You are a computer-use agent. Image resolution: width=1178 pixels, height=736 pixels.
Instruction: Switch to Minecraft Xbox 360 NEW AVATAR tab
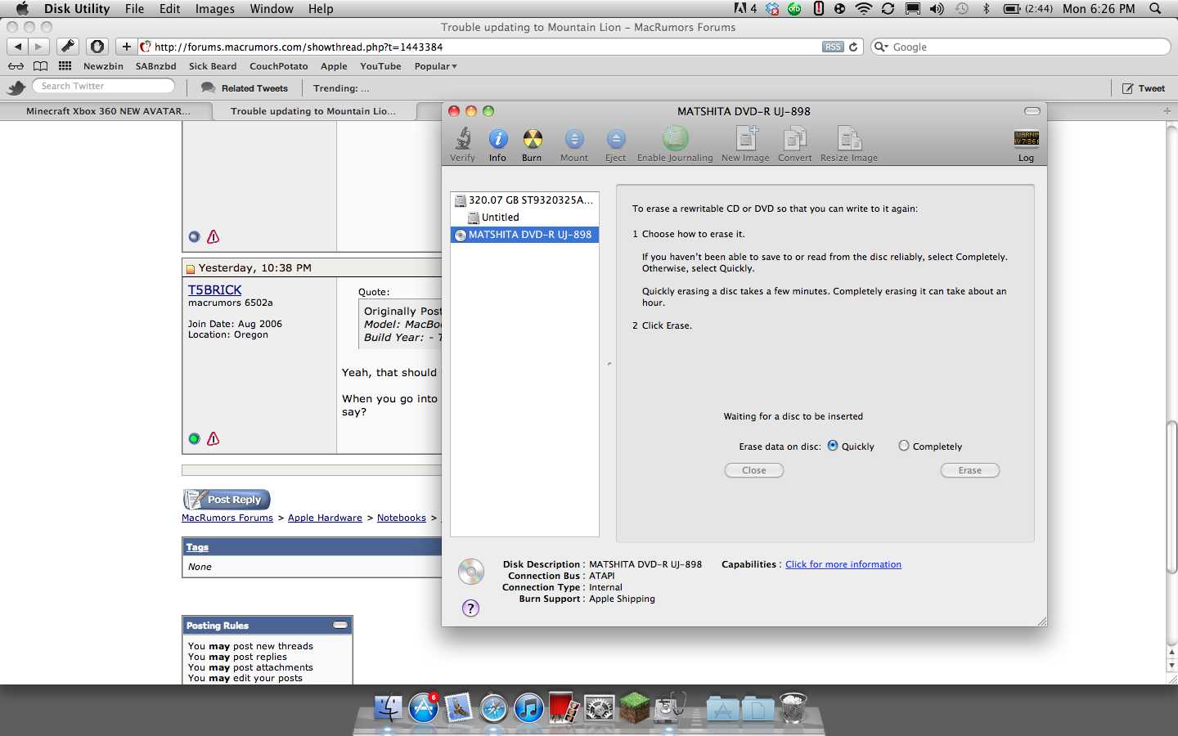tap(106, 111)
